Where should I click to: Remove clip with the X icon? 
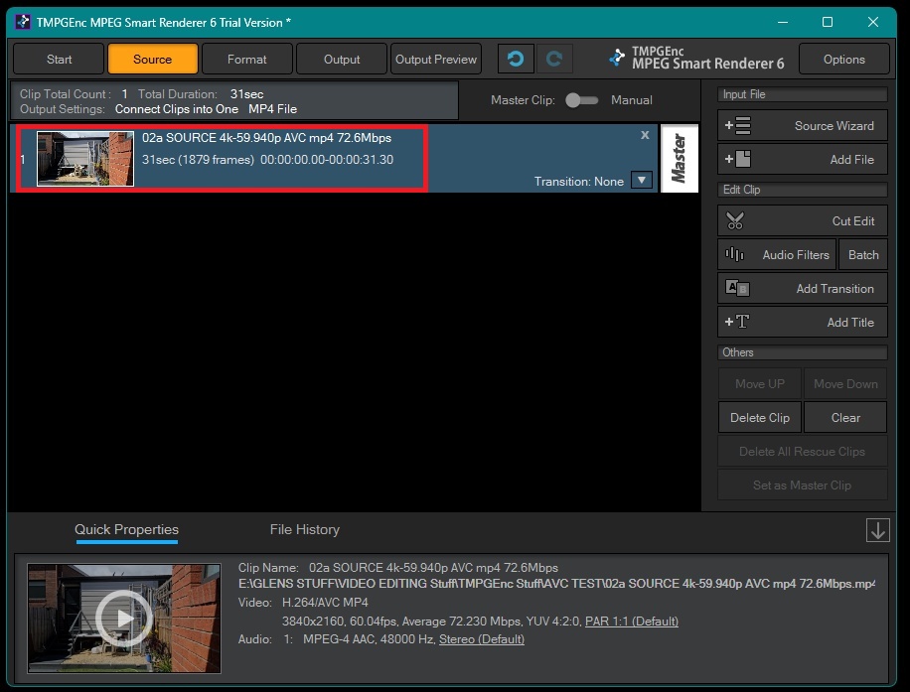coord(644,135)
